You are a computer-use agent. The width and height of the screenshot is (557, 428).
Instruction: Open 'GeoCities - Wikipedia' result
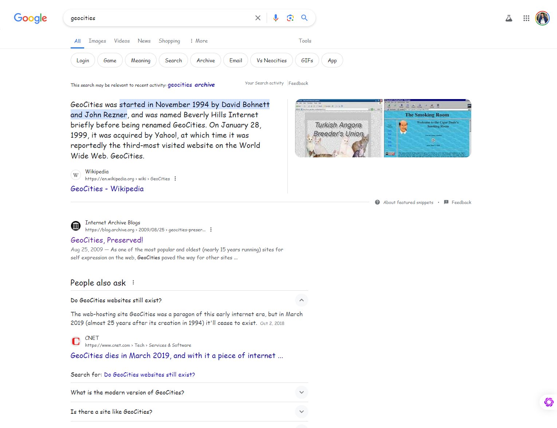pos(107,189)
